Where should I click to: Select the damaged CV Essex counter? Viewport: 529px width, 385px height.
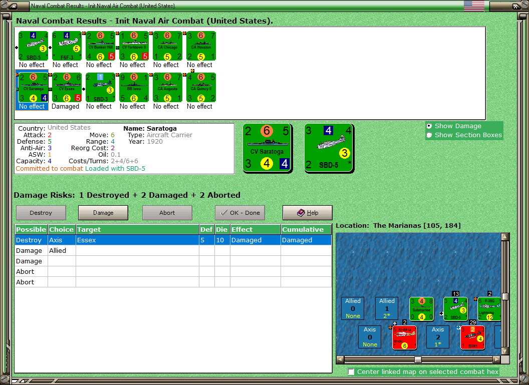(67, 87)
